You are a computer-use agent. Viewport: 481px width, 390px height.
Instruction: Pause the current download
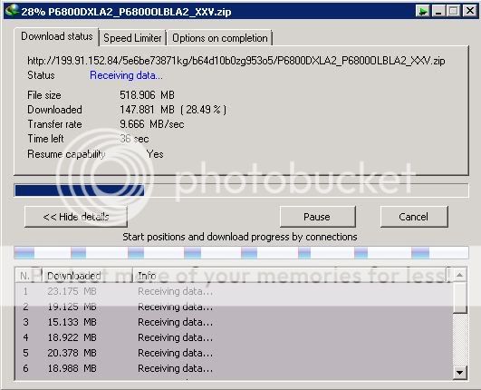click(x=318, y=217)
